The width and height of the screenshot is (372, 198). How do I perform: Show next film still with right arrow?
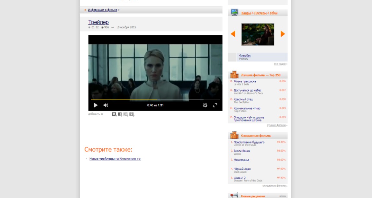point(283,34)
